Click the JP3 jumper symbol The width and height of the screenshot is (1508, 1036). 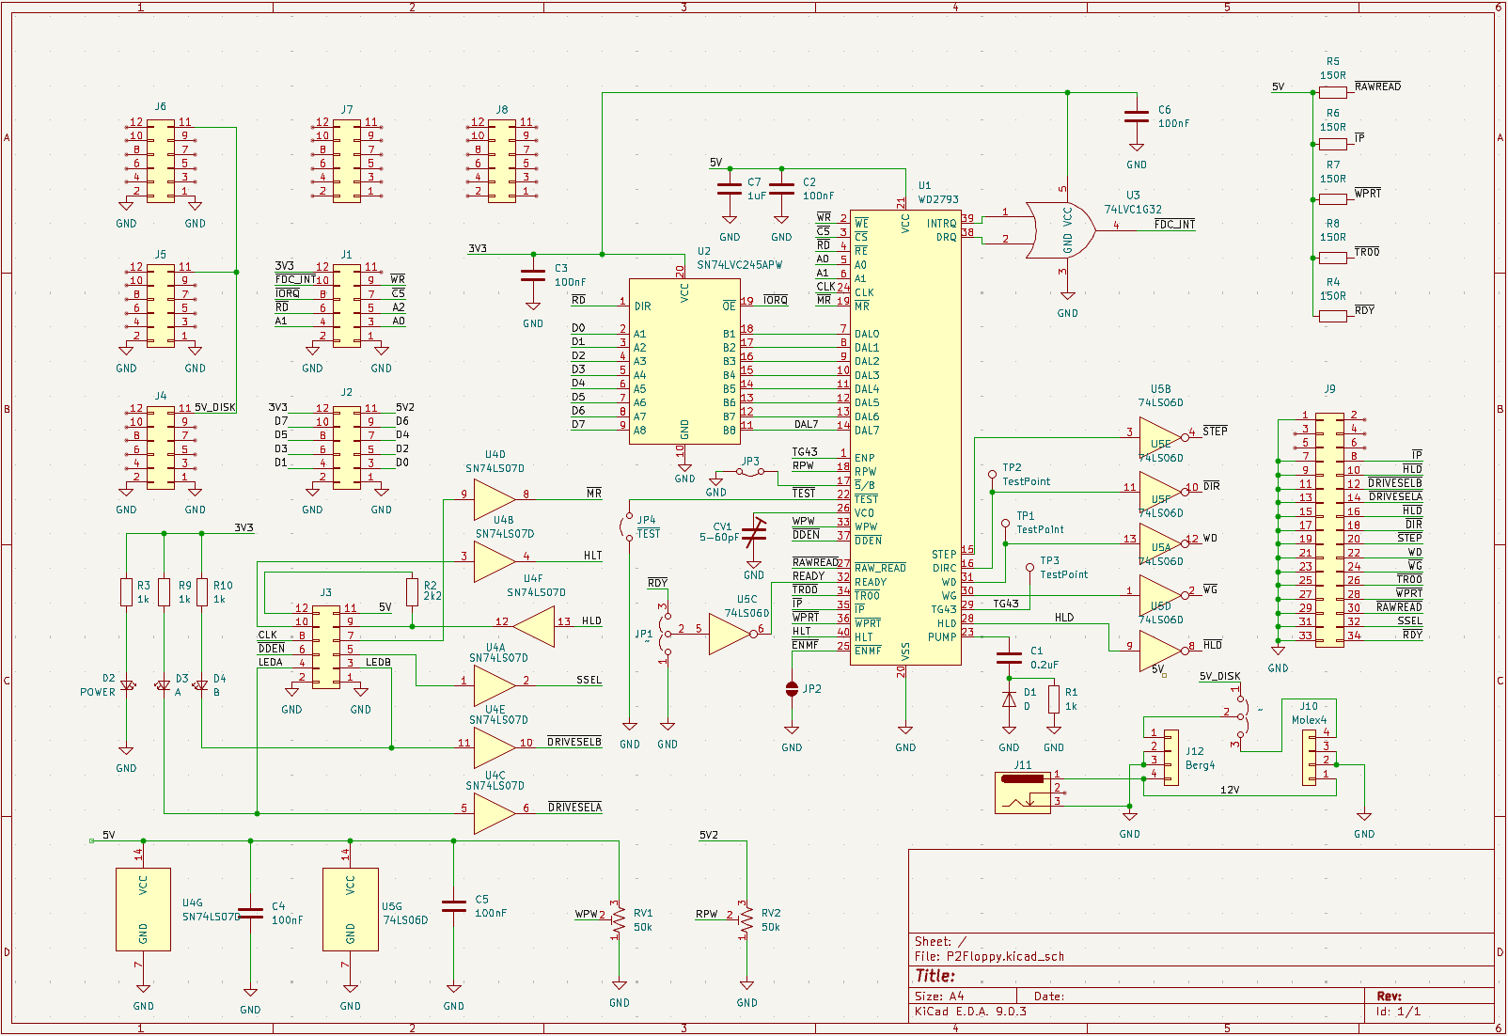[750, 472]
